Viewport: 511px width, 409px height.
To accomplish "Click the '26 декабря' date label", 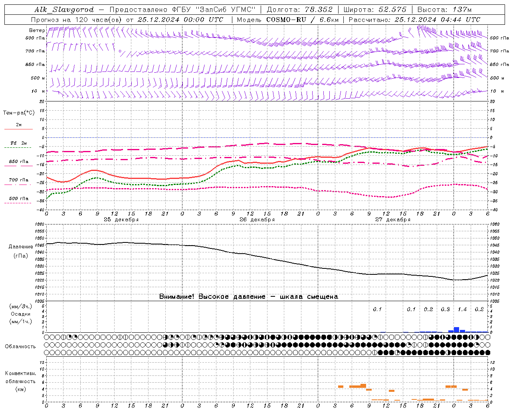I will pyautogui.click(x=257, y=220).
